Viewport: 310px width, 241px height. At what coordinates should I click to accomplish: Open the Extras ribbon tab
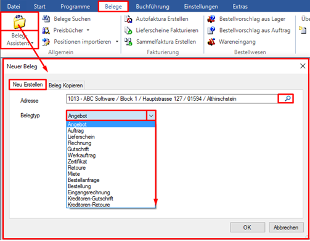coord(240,6)
